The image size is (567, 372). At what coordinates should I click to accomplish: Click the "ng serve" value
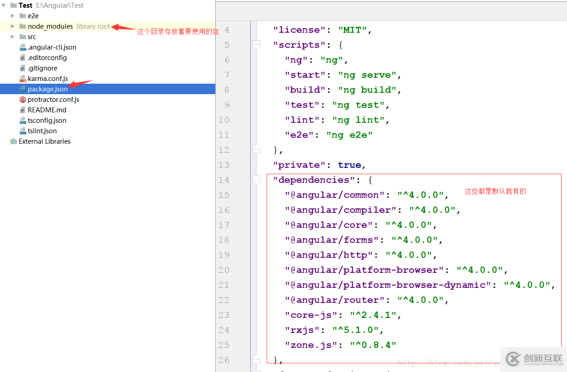(367, 75)
